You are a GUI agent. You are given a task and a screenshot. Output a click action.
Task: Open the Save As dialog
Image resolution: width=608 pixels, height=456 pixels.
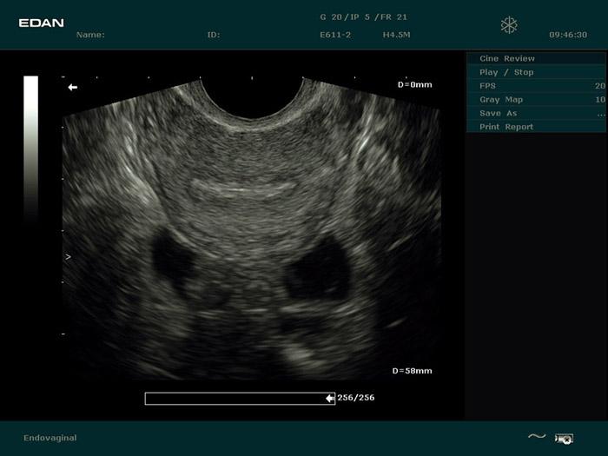(x=498, y=113)
